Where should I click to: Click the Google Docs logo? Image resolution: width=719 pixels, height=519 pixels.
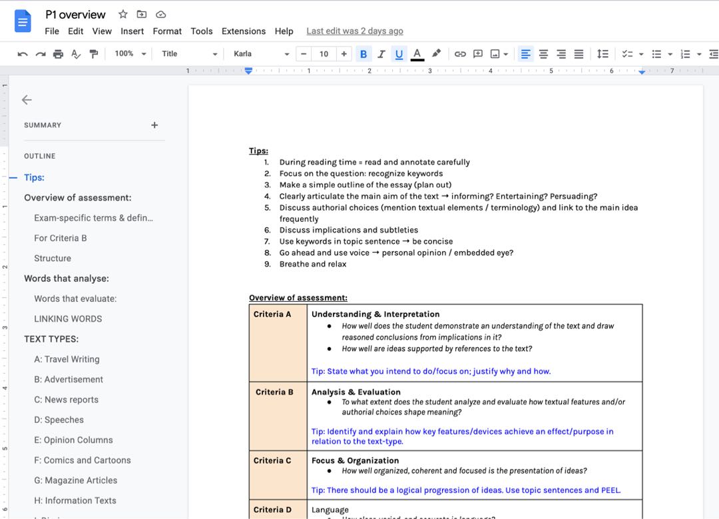coord(22,21)
